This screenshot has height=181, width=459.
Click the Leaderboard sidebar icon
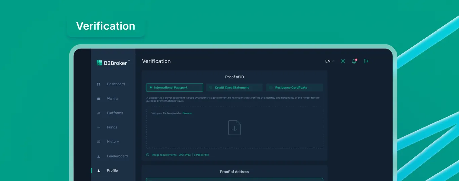(x=99, y=156)
